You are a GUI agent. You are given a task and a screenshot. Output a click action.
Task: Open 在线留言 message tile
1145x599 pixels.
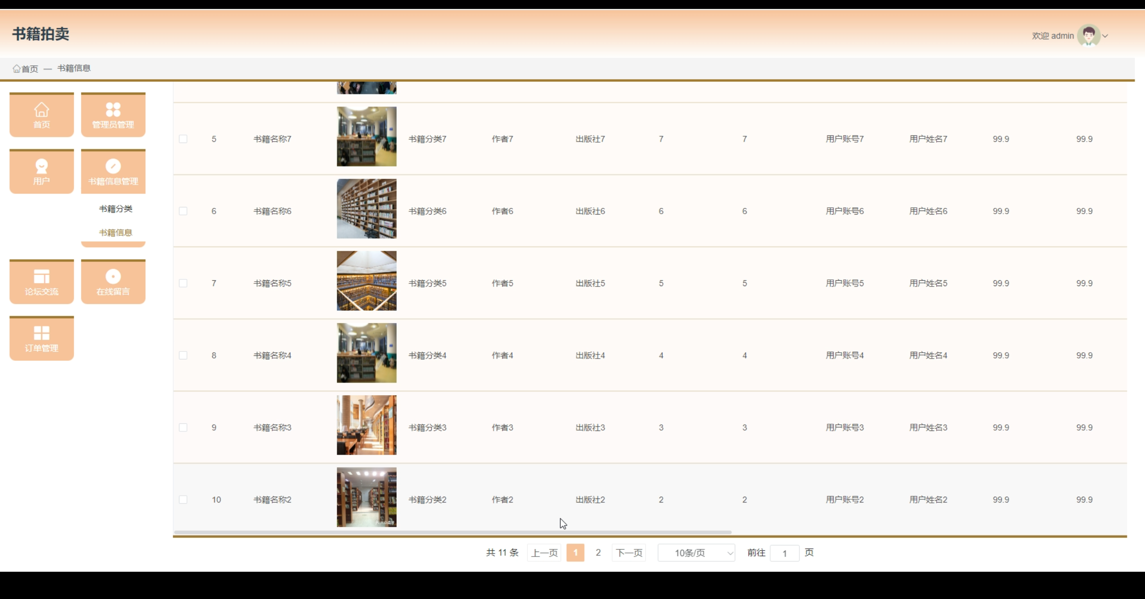tap(113, 282)
